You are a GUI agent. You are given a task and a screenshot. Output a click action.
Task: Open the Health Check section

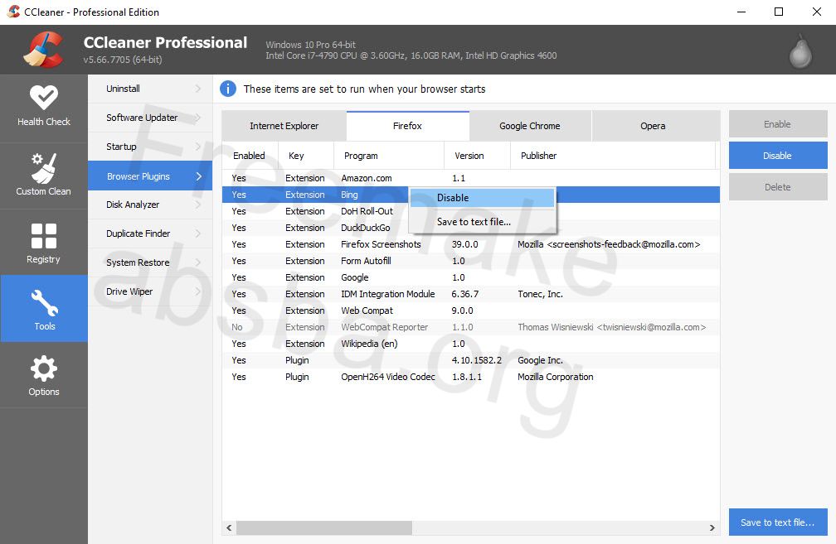[x=44, y=107]
